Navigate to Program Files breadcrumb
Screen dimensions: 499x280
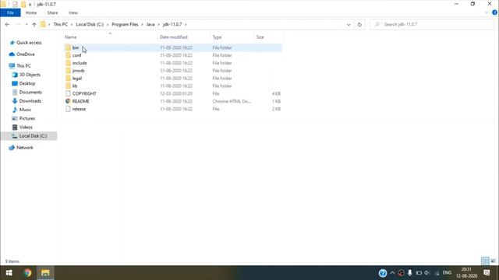pos(125,24)
